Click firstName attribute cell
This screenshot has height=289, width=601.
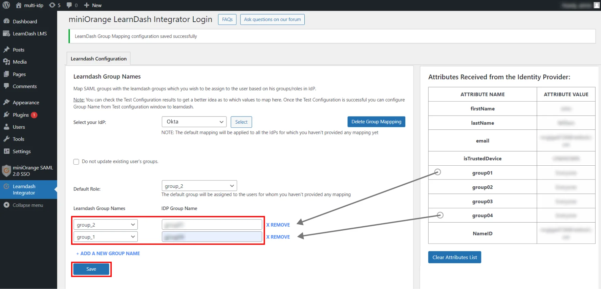pos(482,109)
